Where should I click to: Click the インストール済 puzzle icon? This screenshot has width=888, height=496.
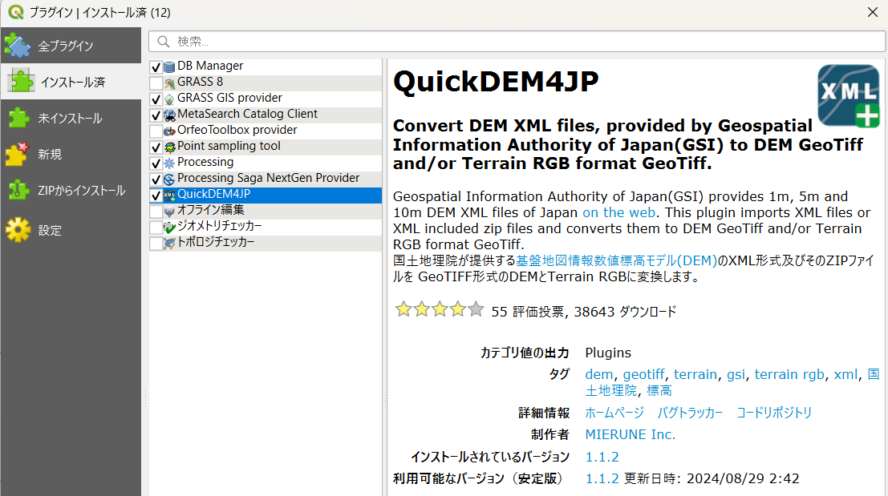pos(22,82)
